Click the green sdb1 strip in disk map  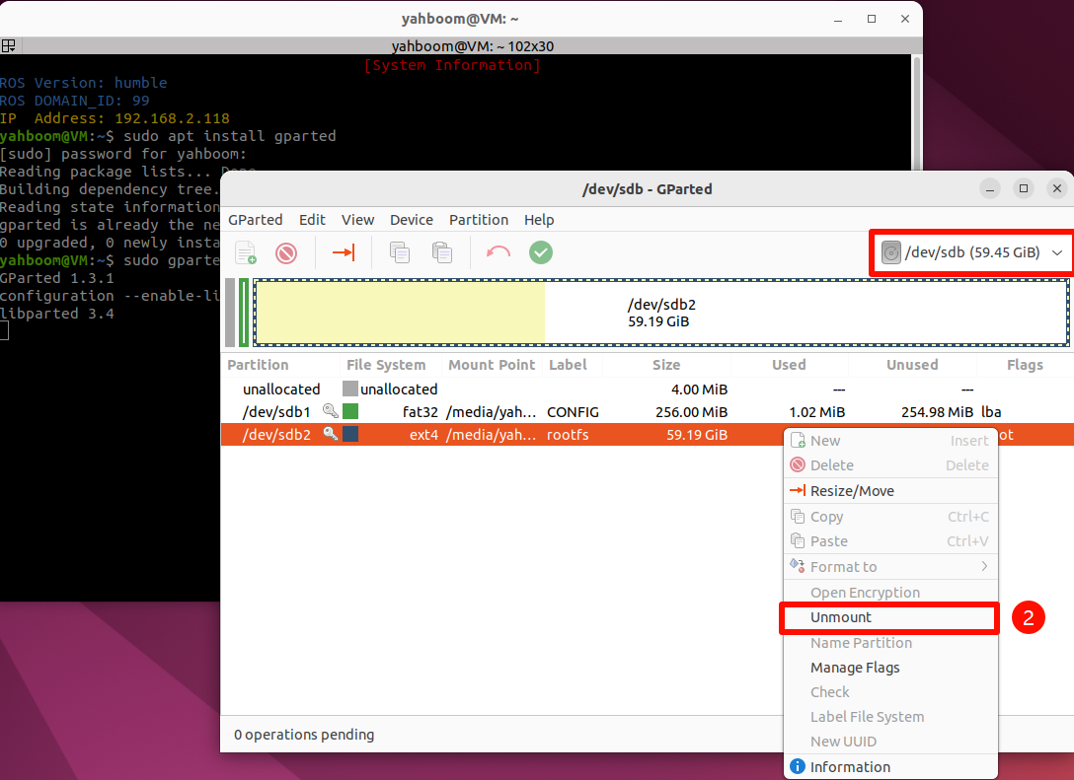tap(243, 313)
